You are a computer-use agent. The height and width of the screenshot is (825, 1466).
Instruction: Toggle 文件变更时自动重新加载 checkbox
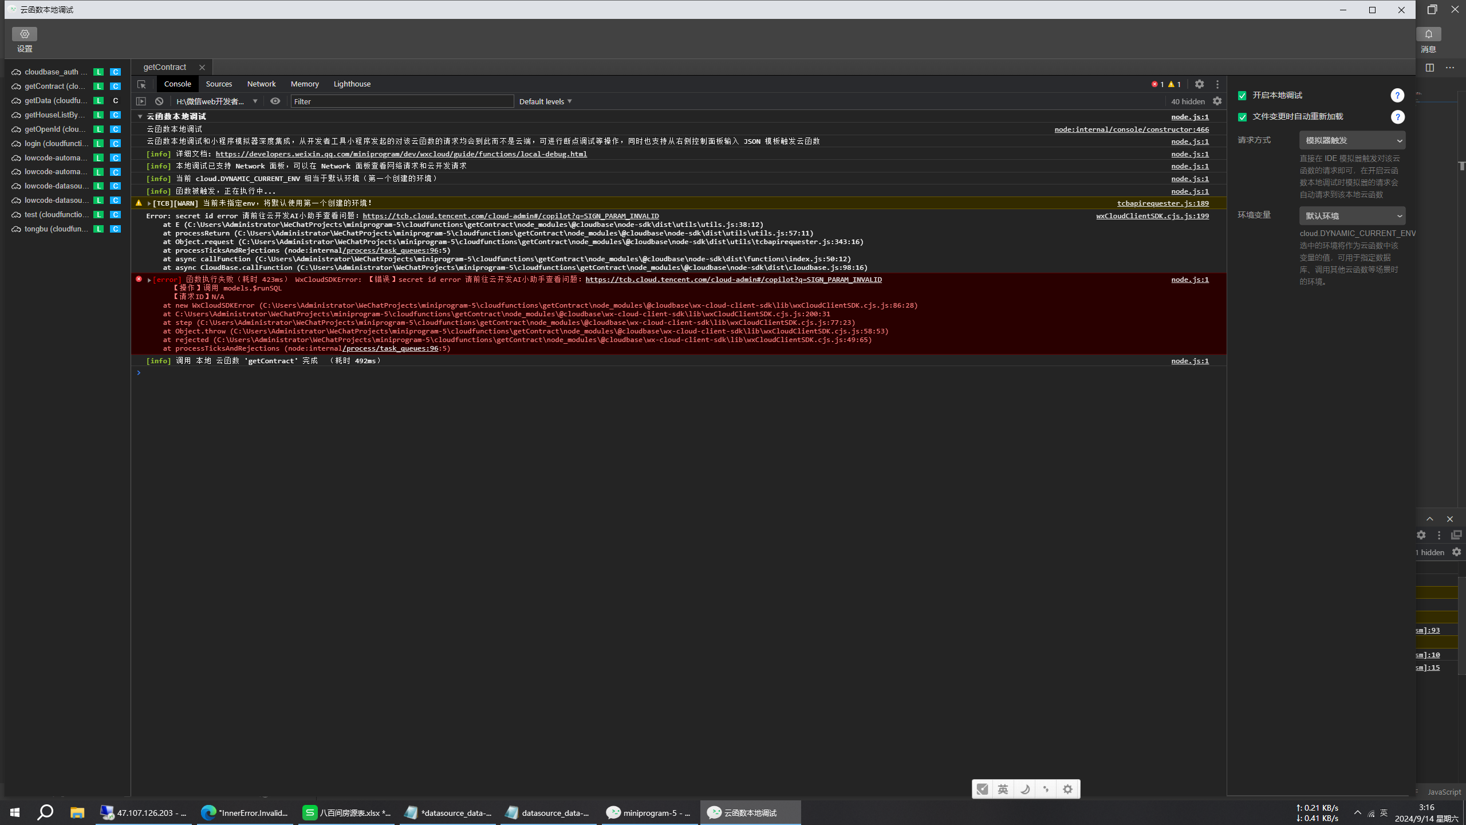[x=1242, y=117]
